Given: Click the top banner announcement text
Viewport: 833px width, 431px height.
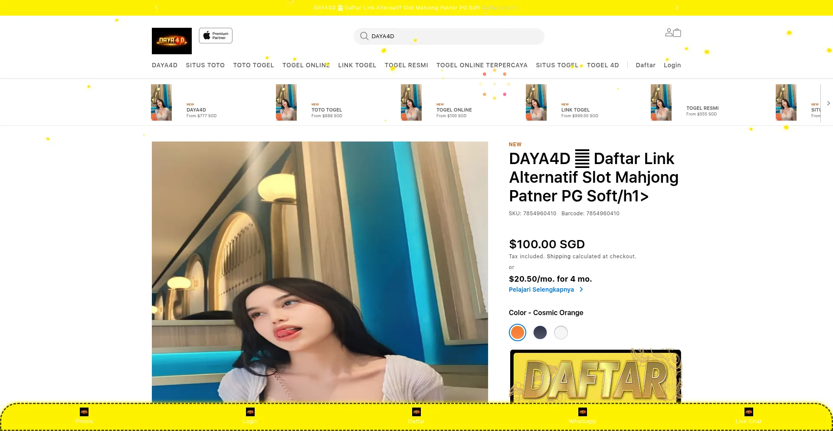Looking at the screenshot, I should click(416, 7).
